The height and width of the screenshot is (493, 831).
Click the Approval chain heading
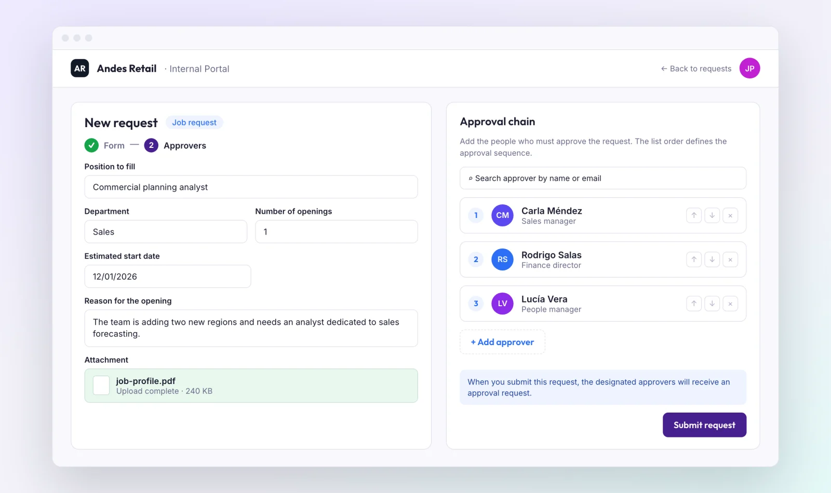[498, 121]
